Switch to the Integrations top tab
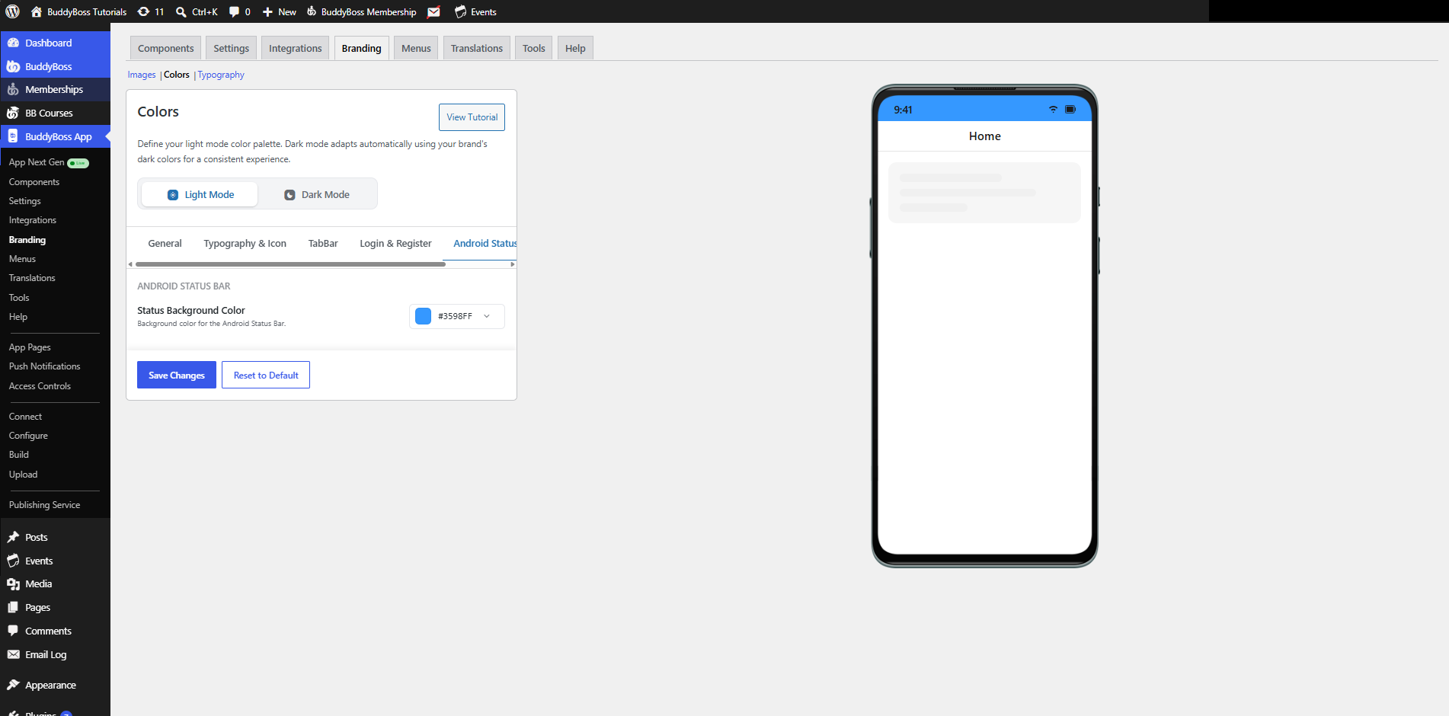Viewport: 1449px width, 716px height. click(x=295, y=48)
